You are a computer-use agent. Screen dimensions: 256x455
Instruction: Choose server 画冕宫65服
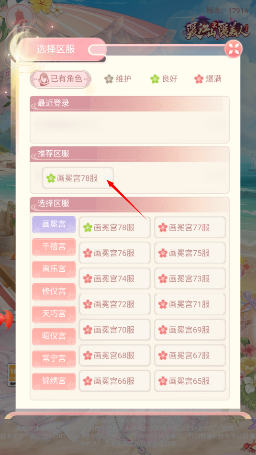tap(190, 381)
